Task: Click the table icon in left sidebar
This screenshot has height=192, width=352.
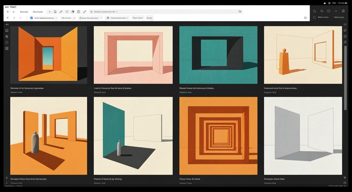Action: click(x=7, y=48)
